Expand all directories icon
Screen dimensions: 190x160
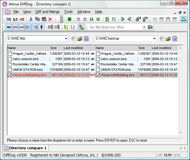pos(50,27)
